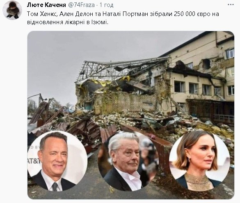Screen dimensions: 240x203
Task: Open the destroyed hospital photo
Action: [x=131, y=115]
